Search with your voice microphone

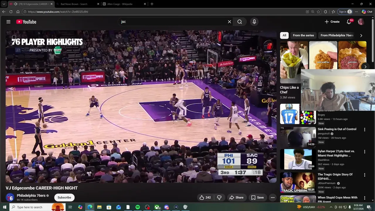254,22
